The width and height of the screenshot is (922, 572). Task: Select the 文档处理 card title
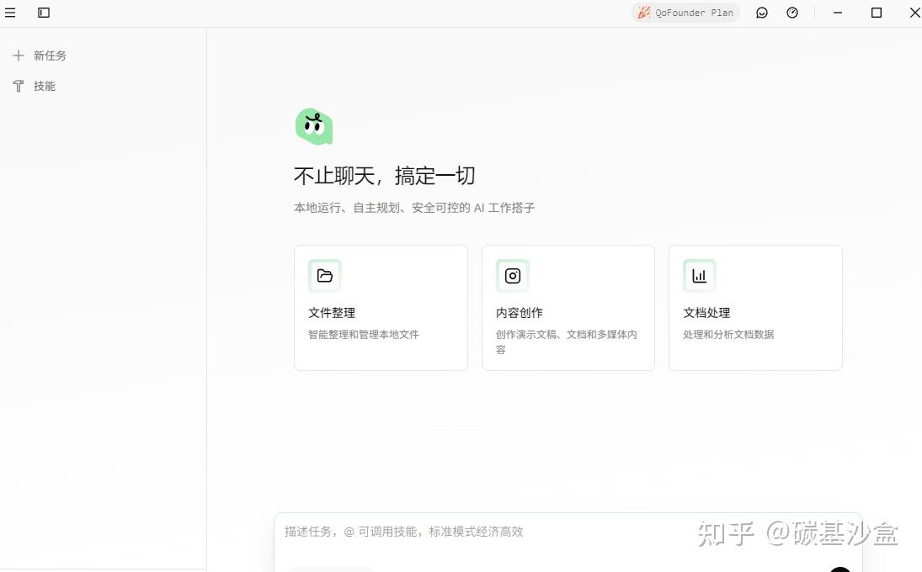coord(706,313)
